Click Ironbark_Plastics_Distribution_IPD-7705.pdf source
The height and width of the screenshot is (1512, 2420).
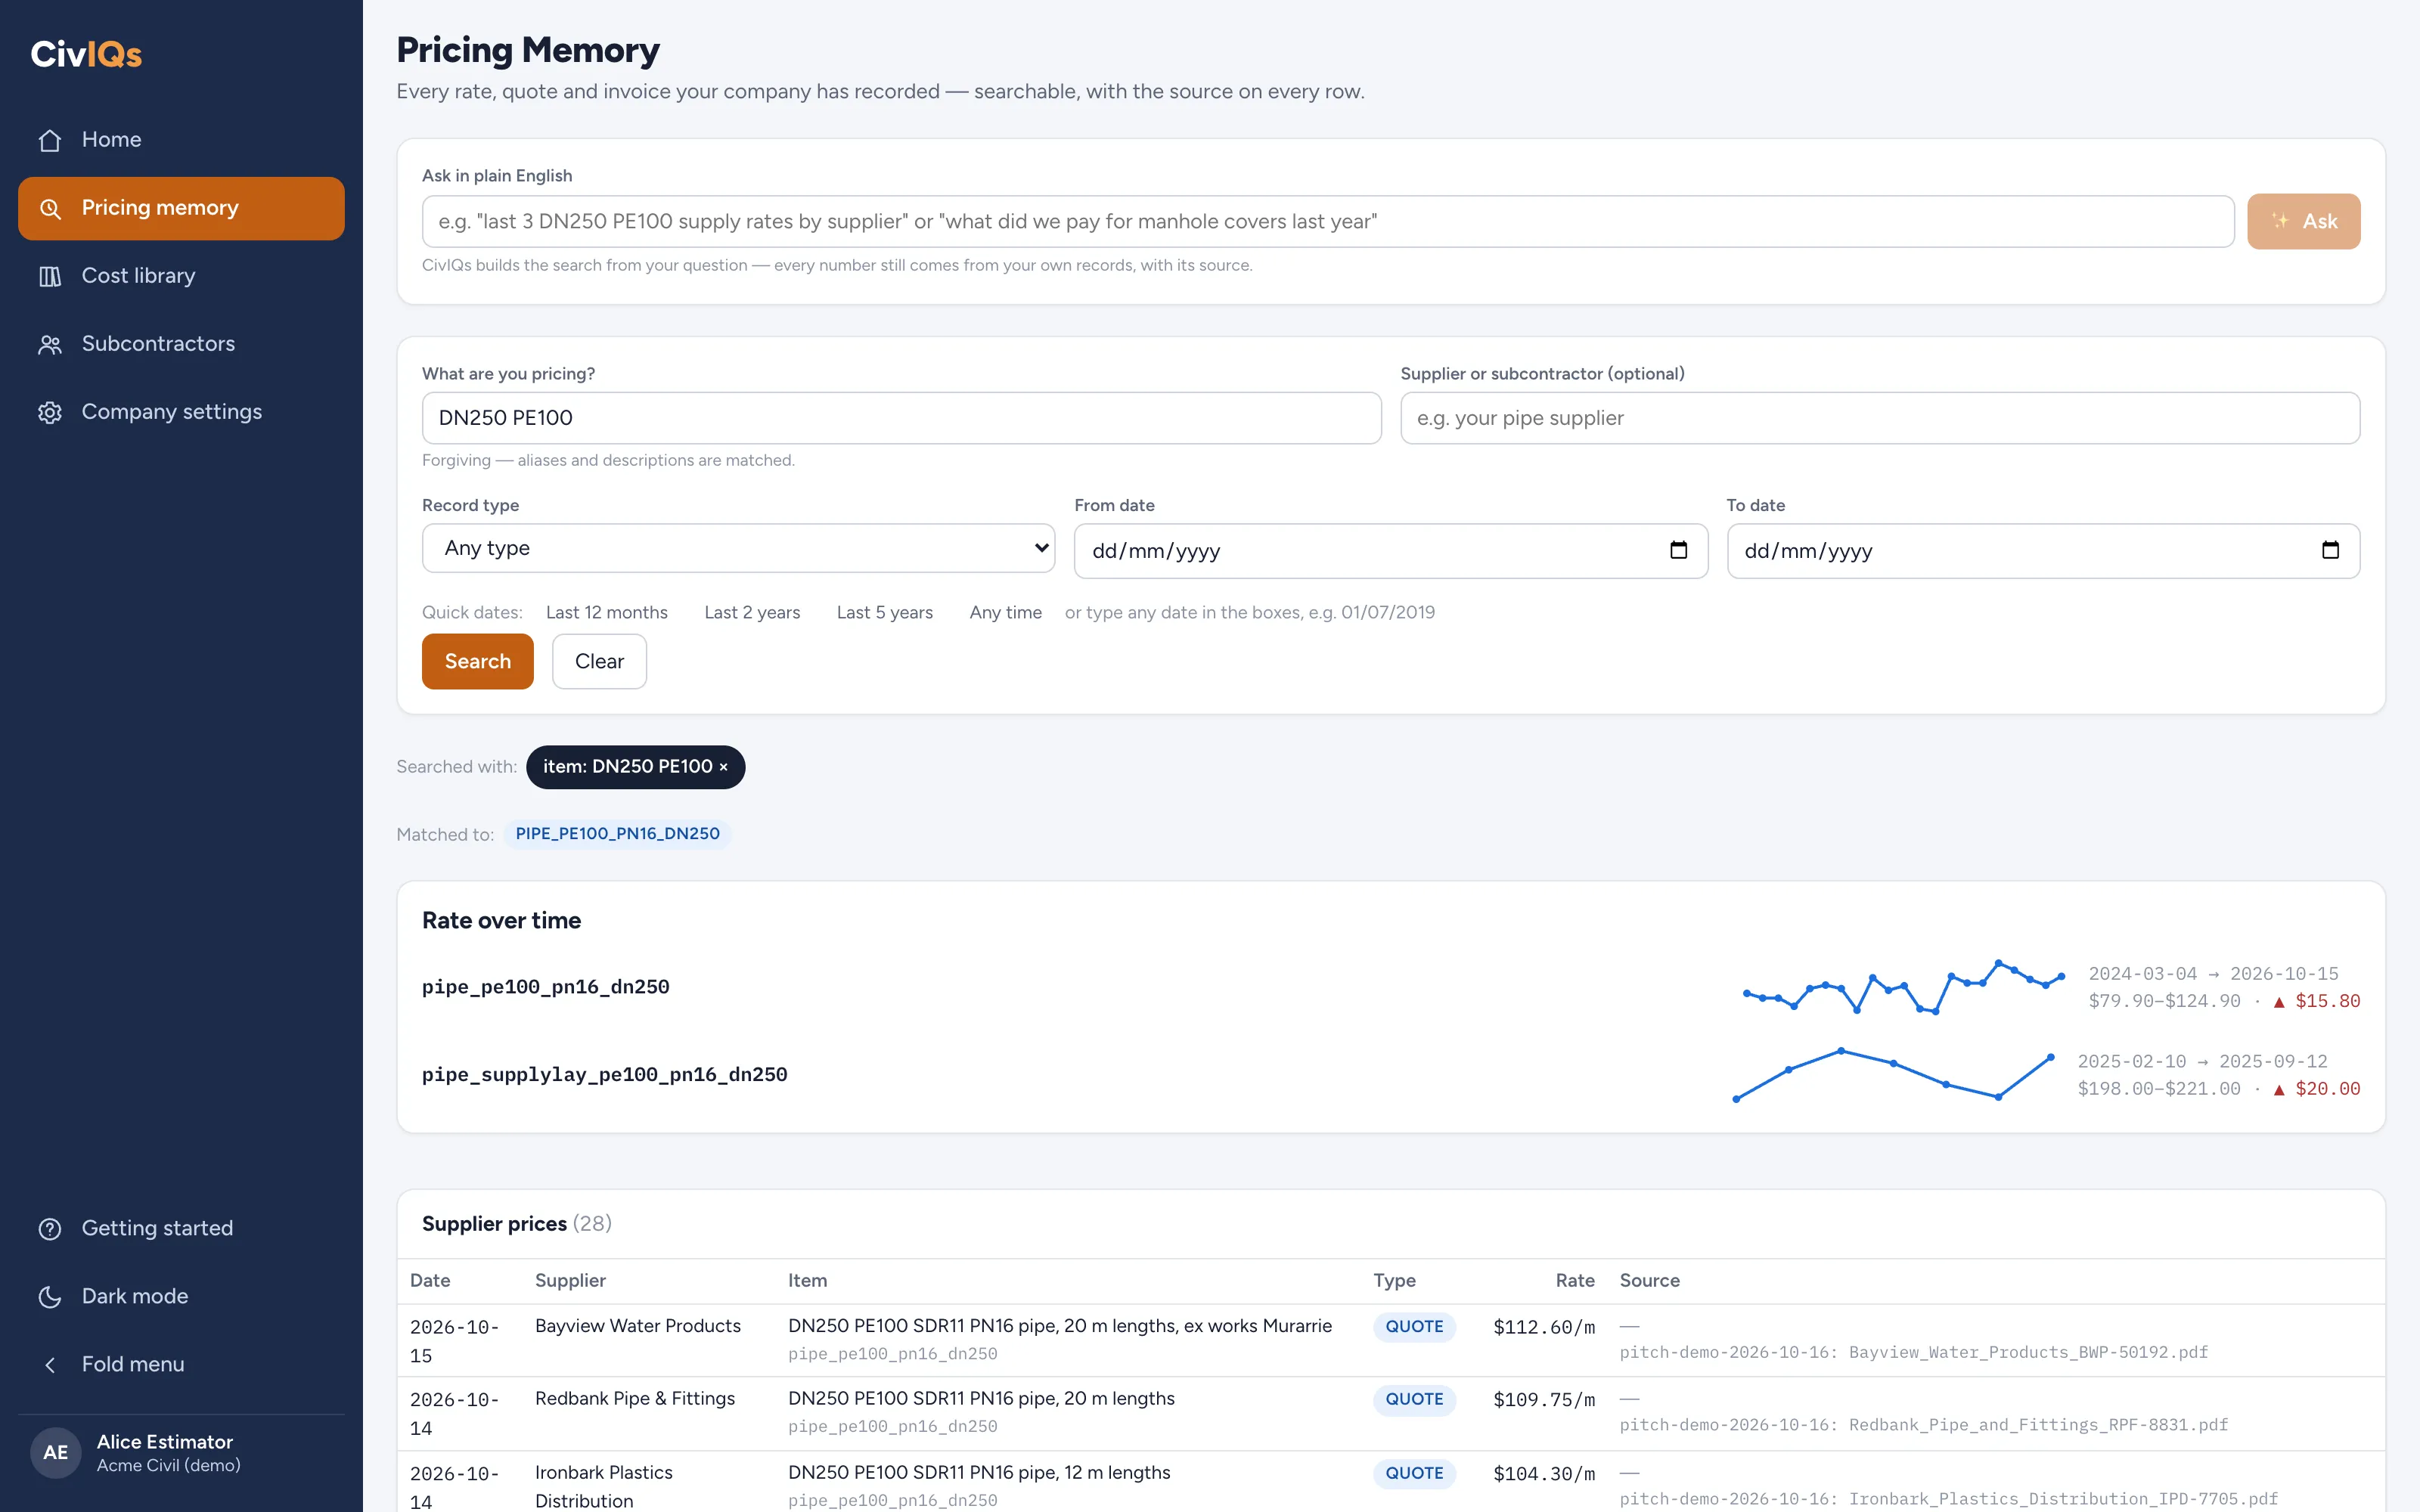pos(2062,1500)
